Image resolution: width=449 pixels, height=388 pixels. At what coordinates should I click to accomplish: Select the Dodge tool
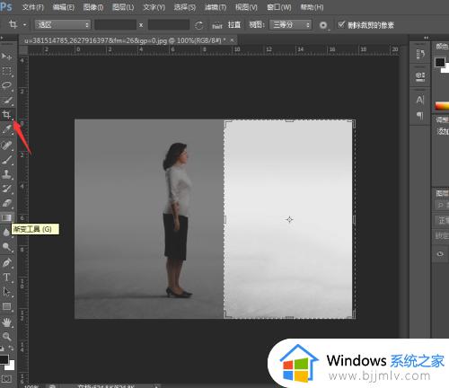(6, 247)
